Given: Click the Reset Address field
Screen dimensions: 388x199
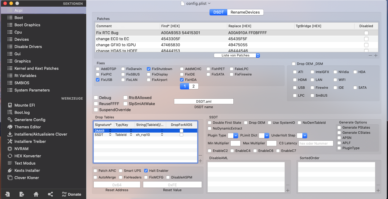Looking at the screenshot, I should [117, 185].
